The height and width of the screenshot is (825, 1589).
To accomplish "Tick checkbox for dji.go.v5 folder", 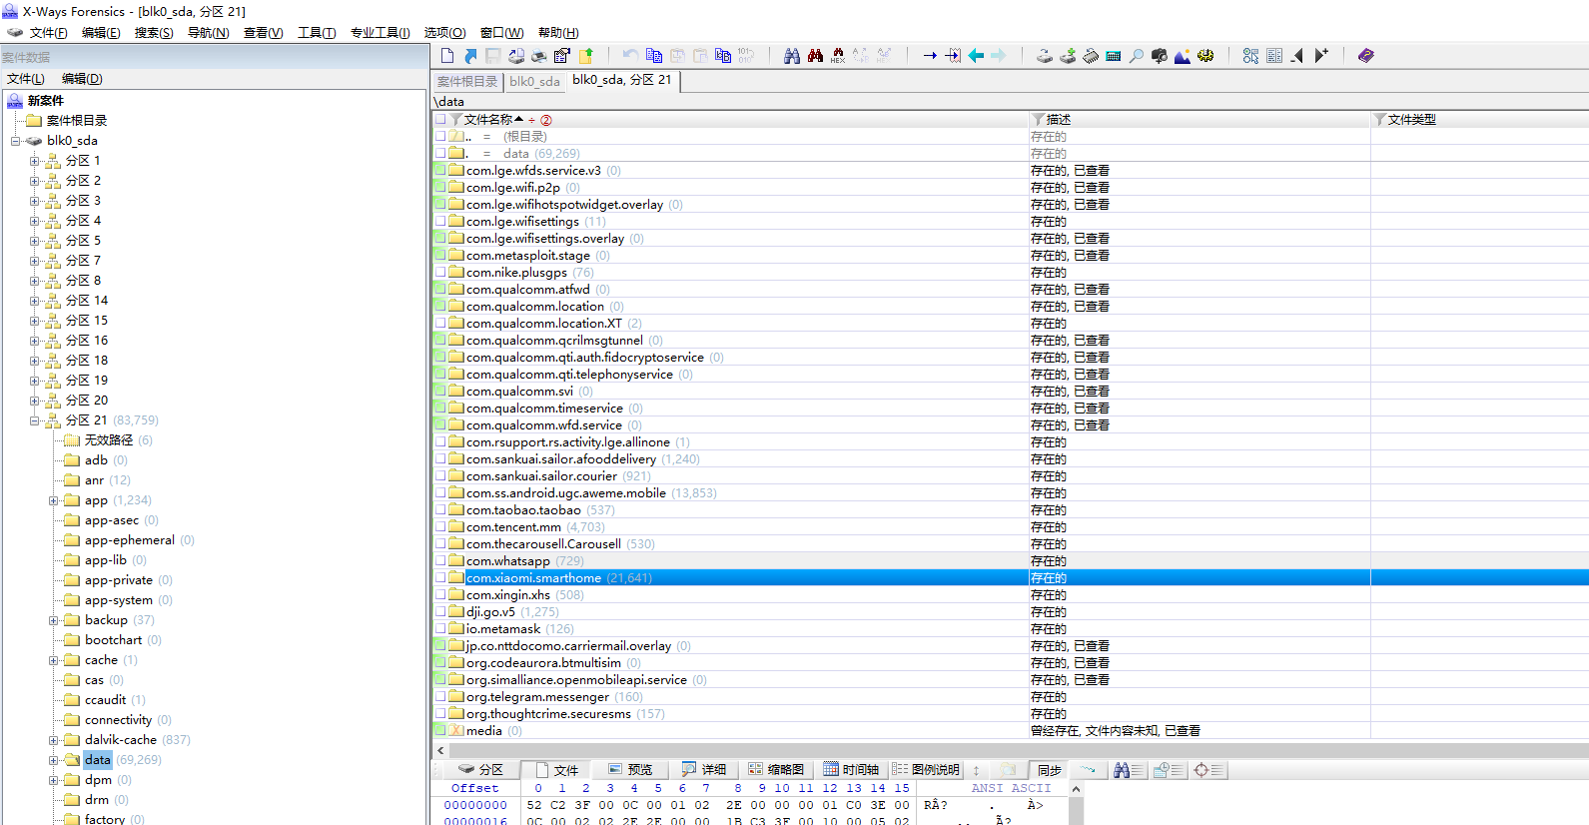I will coord(440,612).
